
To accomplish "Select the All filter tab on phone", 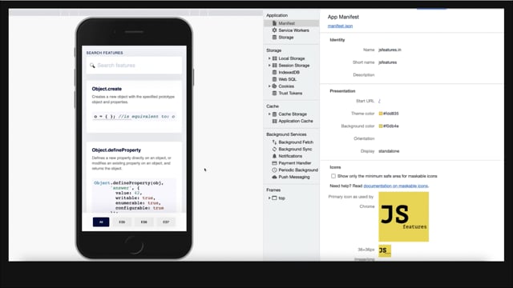I will tap(101, 222).
